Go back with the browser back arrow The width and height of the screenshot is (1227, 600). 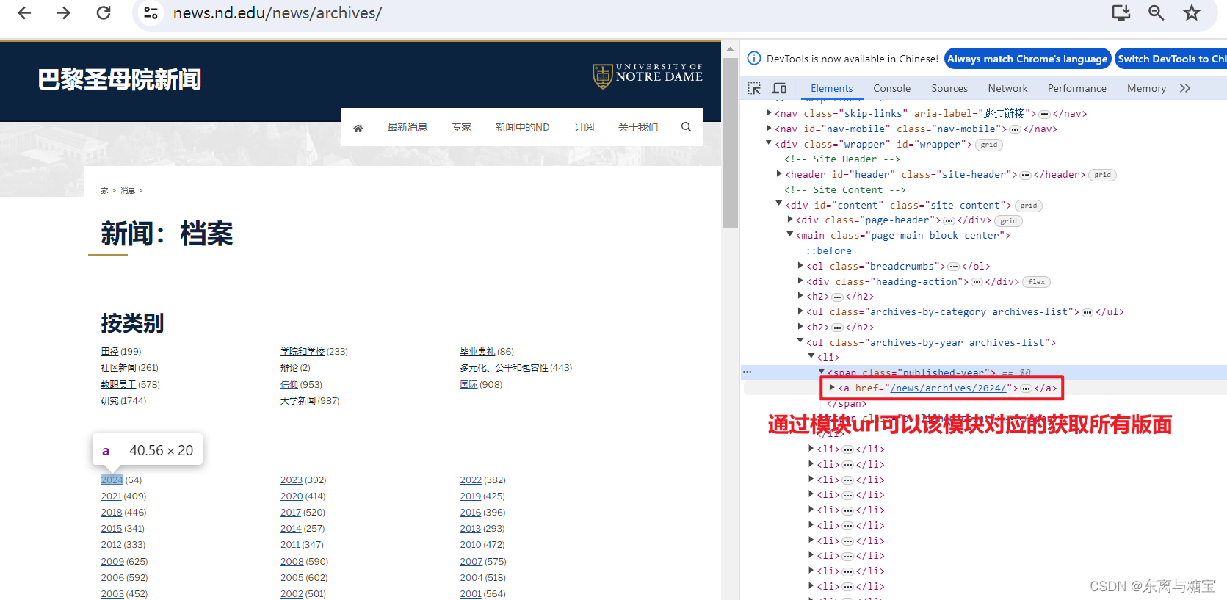click(x=24, y=12)
